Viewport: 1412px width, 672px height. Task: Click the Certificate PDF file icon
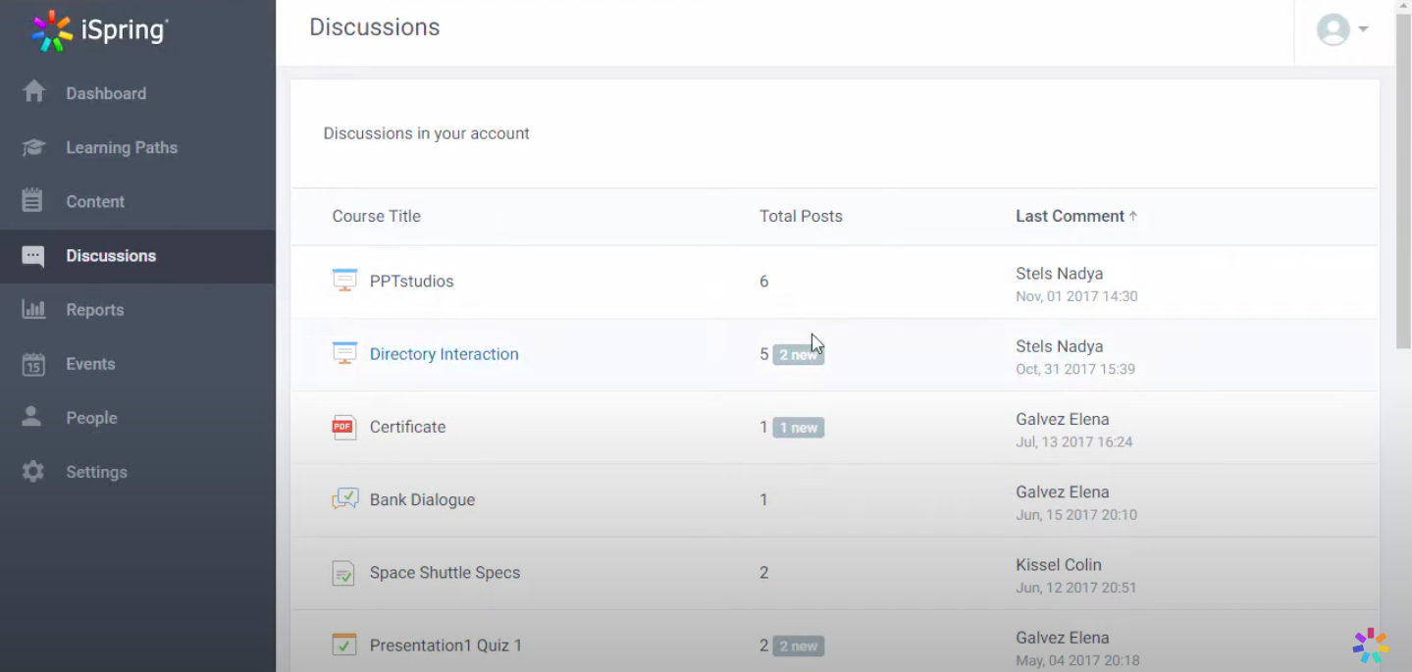(x=343, y=427)
